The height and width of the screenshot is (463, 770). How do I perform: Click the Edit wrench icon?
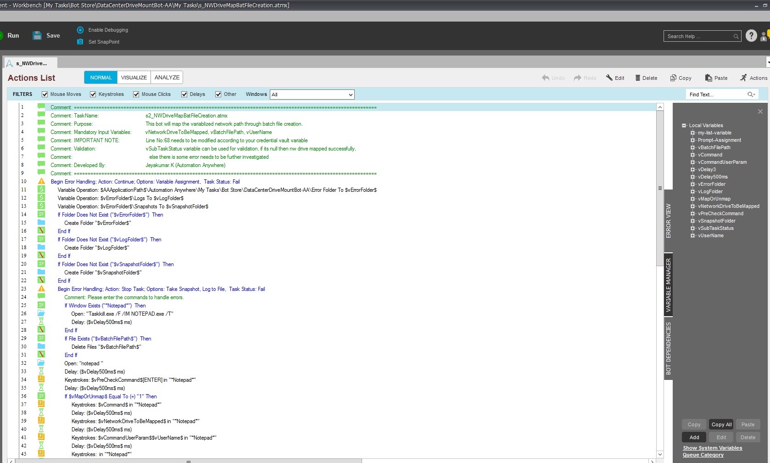point(609,78)
